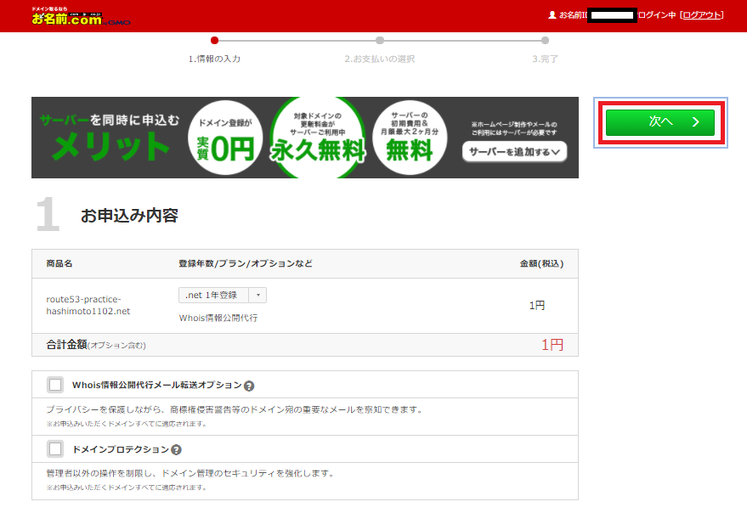The height and width of the screenshot is (513, 747).
Task: Enable the Whois情報公開代行メール転送オプション checkbox
Action: click(56, 385)
